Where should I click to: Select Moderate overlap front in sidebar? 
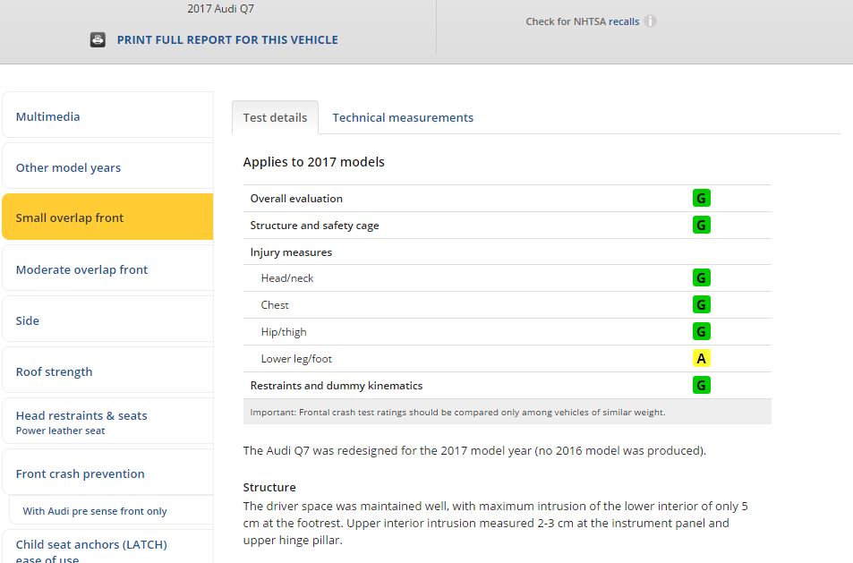(x=107, y=269)
